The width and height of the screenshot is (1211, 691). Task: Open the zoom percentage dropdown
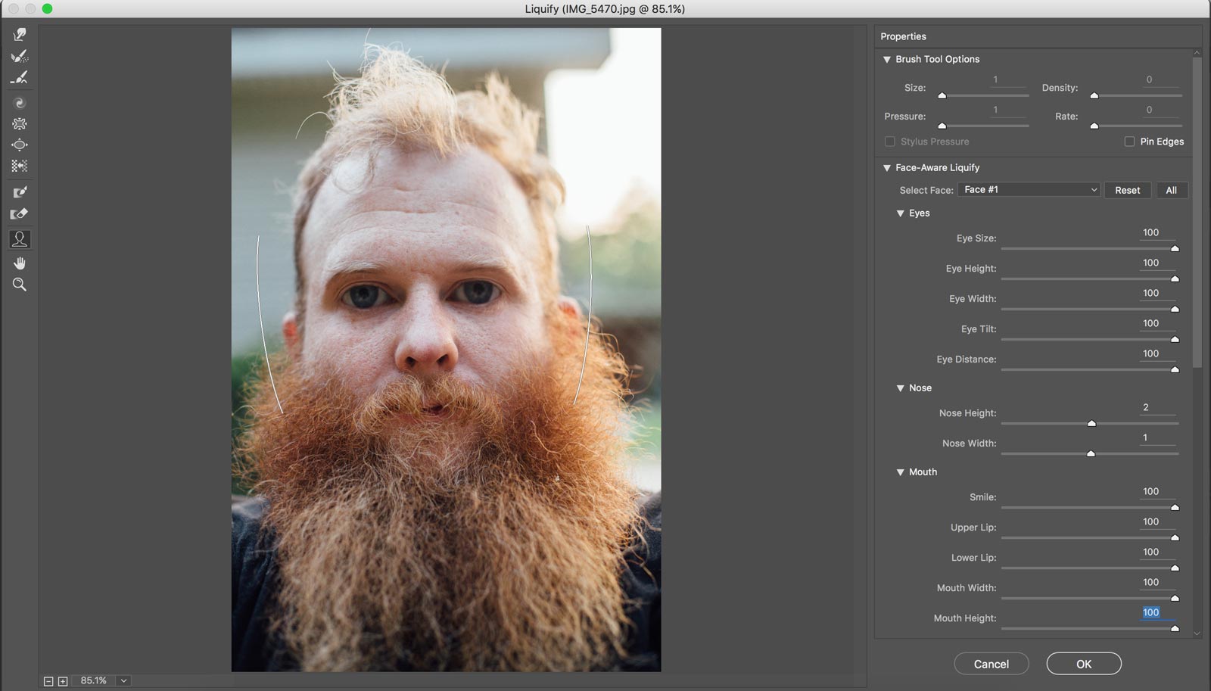point(123,680)
